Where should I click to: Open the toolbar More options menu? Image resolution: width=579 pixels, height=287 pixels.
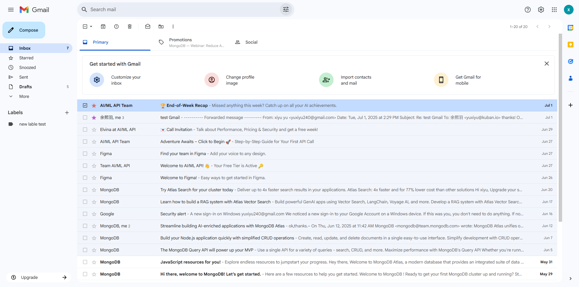click(173, 27)
